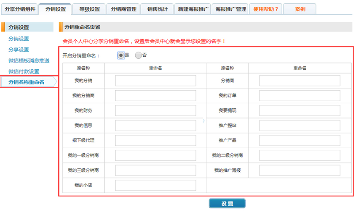
Task: Click rename field for 我的信息
Action: point(155,126)
